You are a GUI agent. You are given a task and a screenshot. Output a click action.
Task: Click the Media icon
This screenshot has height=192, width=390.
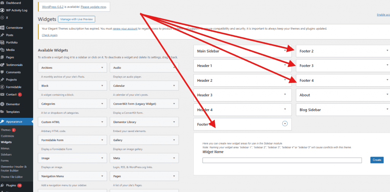point(2,50)
